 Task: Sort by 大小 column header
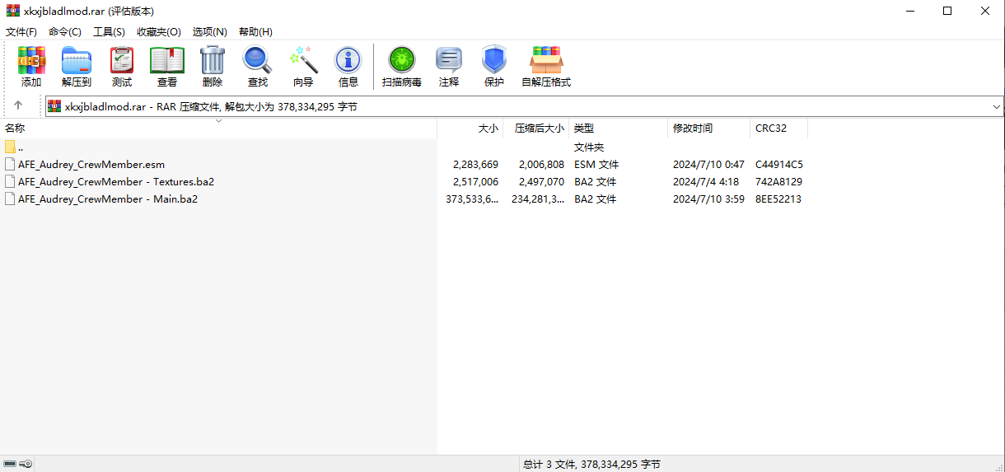[x=470, y=129]
